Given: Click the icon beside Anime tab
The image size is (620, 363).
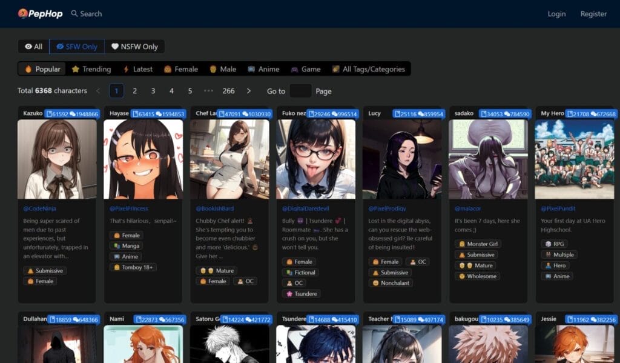Looking at the screenshot, I should [x=251, y=69].
